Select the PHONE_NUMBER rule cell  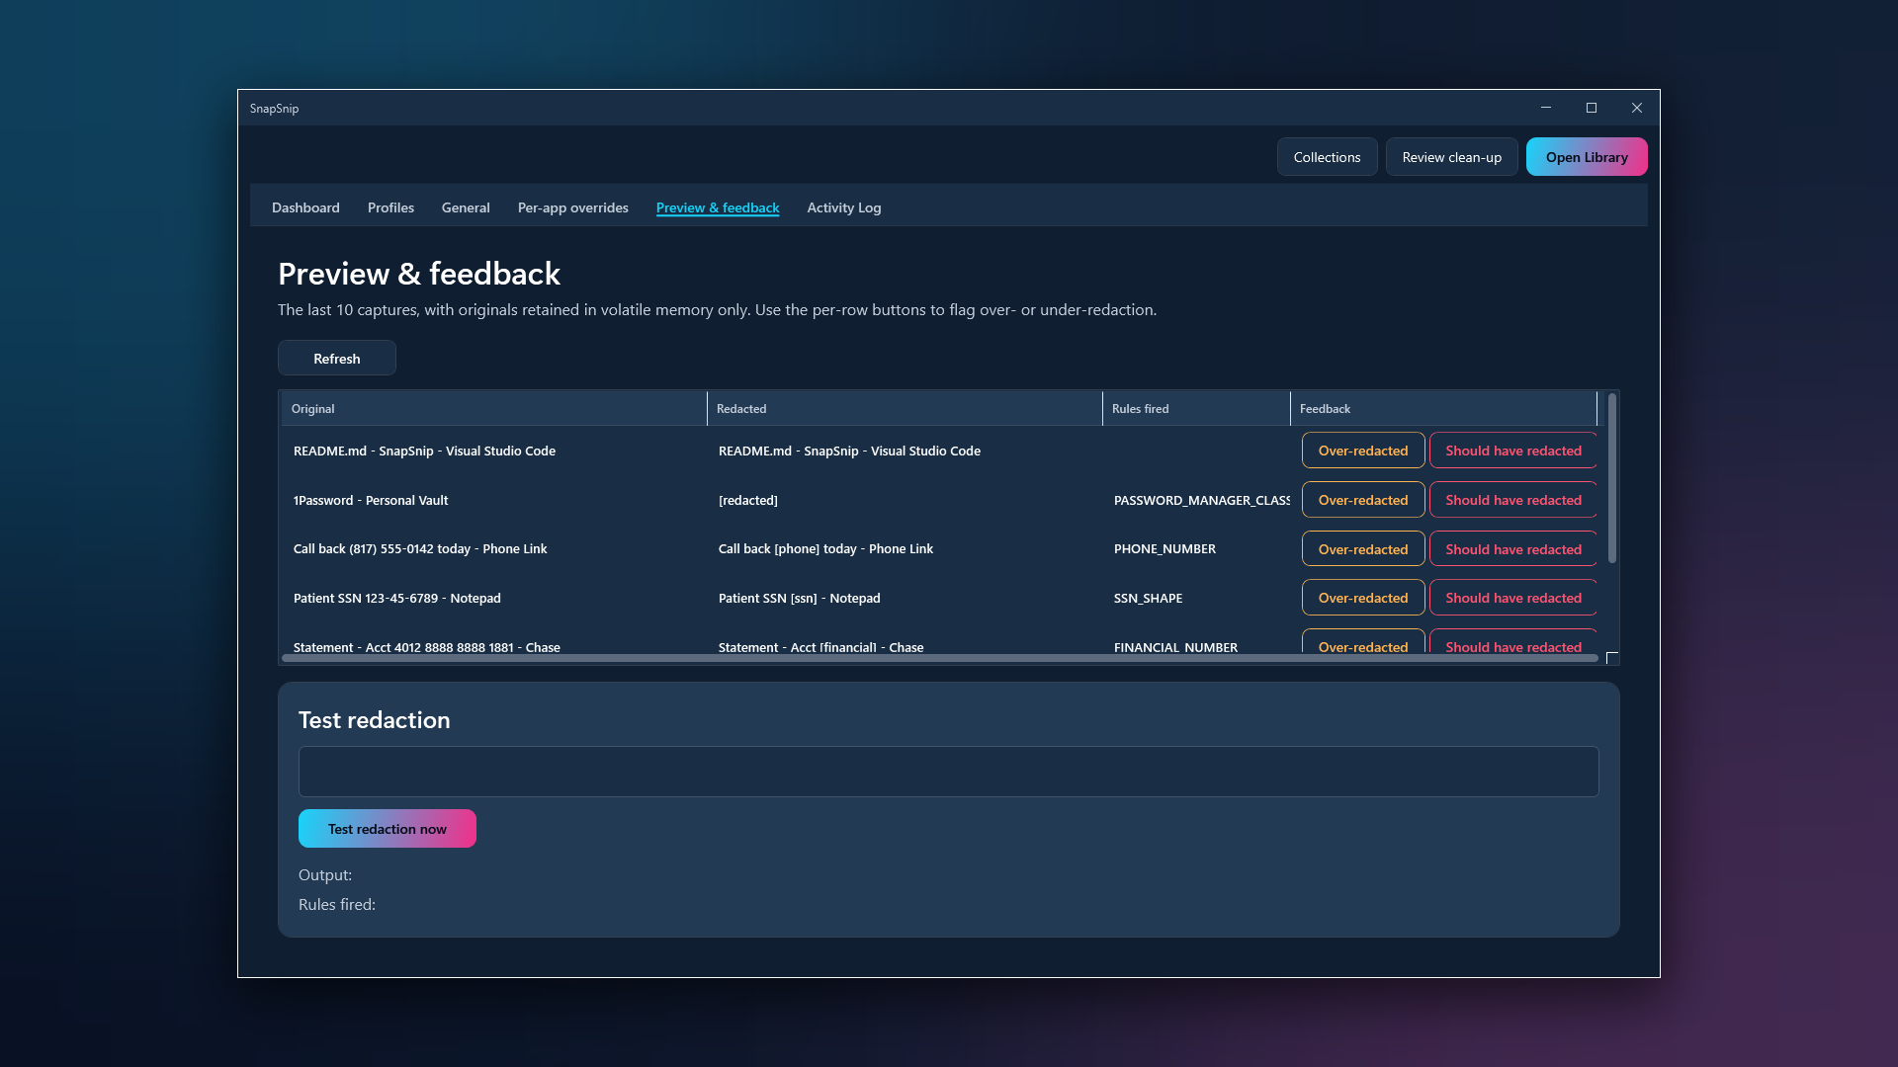pyautogui.click(x=1165, y=549)
